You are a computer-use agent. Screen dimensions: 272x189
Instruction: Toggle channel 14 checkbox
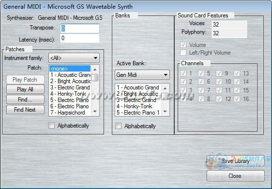[x=237, y=82]
